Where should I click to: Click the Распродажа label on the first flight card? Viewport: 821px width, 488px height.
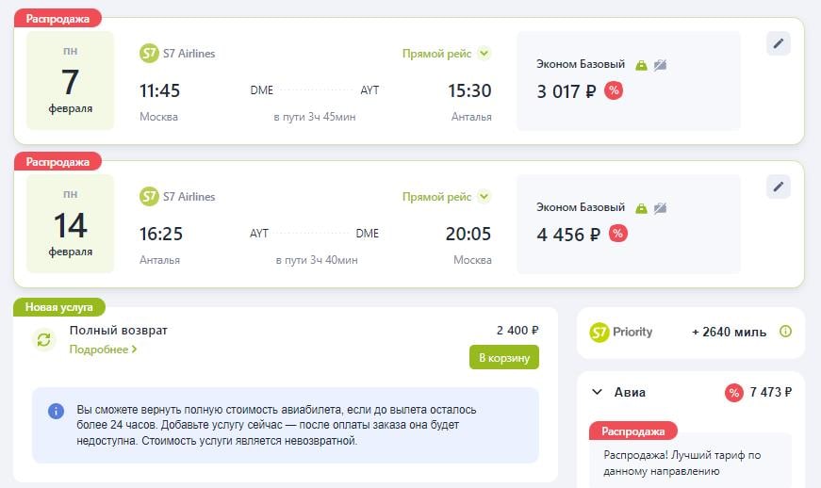coord(57,19)
